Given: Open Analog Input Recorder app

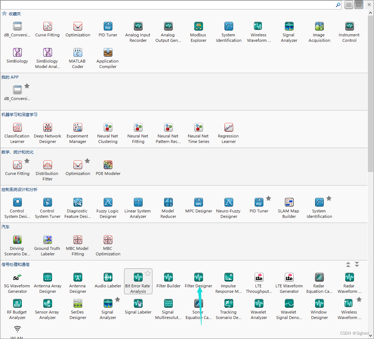Looking at the screenshot, I should [x=138, y=32].
